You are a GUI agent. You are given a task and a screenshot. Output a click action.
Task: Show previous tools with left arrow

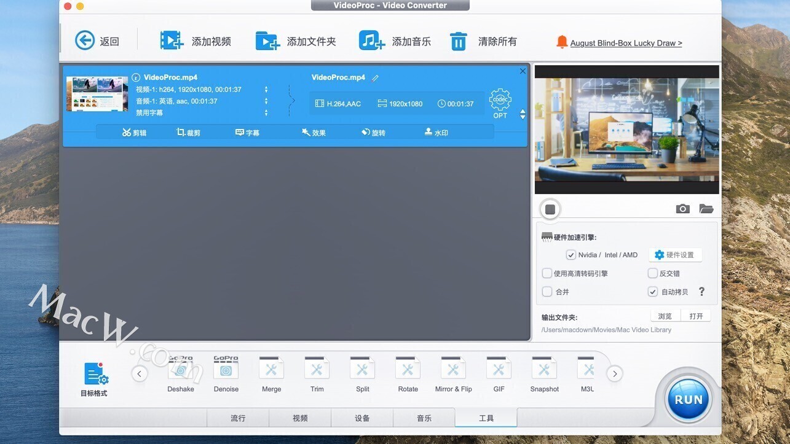(140, 373)
